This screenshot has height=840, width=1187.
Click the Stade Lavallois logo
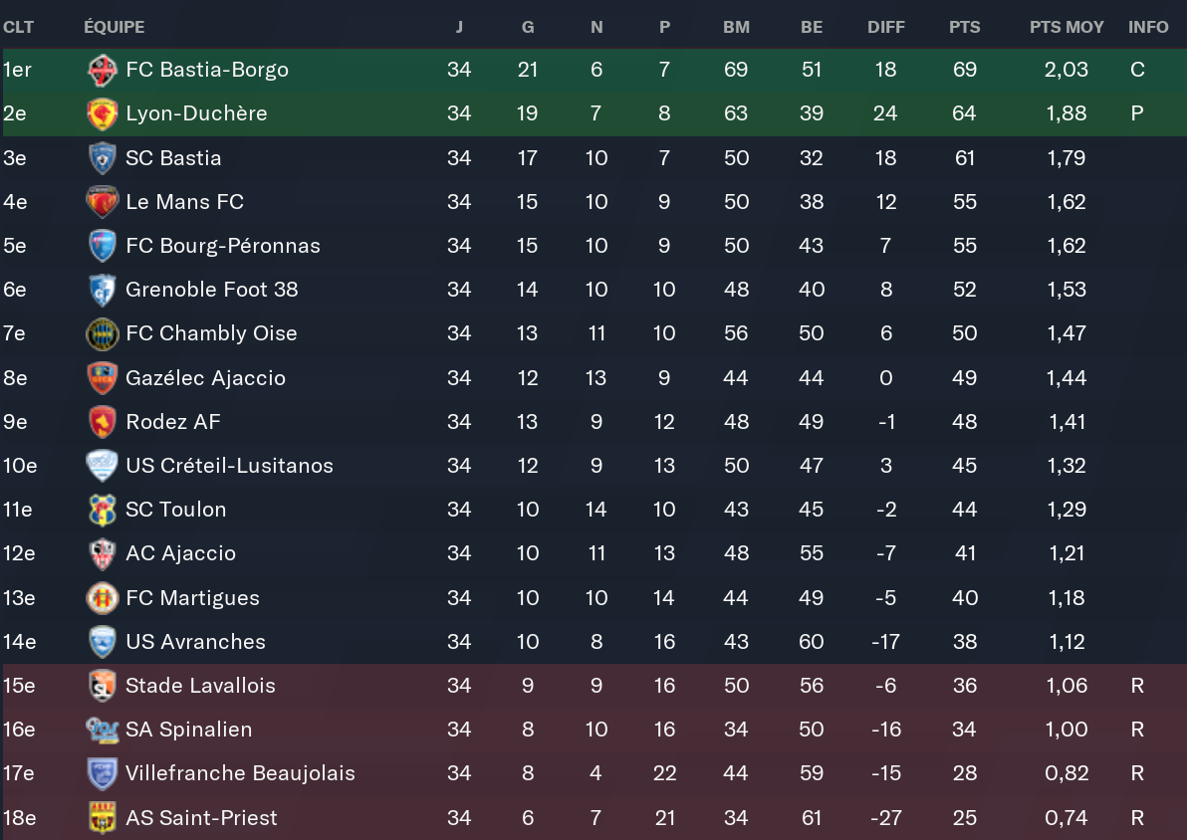point(102,686)
